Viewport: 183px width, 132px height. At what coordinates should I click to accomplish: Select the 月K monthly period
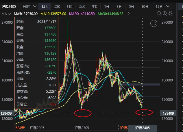(x=69, y=6)
